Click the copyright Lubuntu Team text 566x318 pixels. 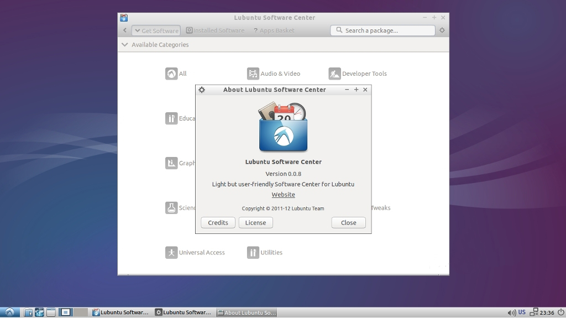coord(283,208)
